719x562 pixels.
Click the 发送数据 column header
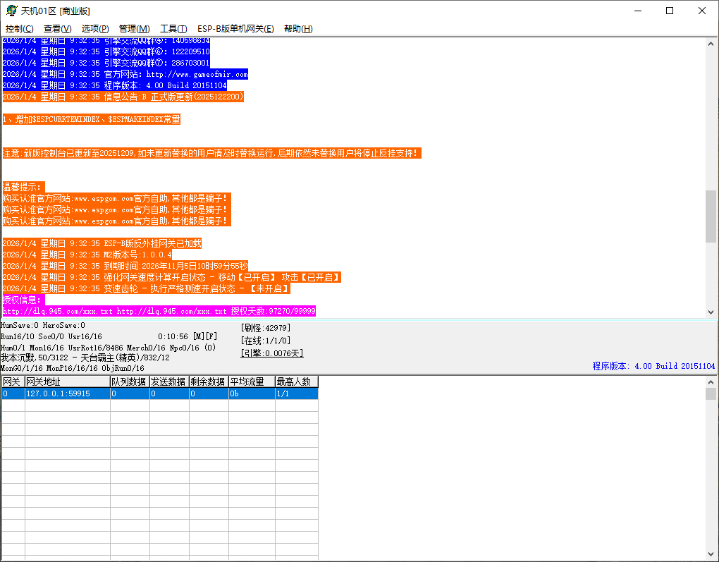tap(168, 381)
